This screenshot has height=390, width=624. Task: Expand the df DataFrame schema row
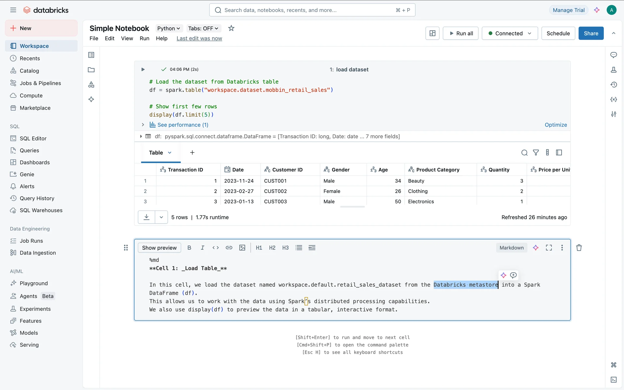[141, 136]
